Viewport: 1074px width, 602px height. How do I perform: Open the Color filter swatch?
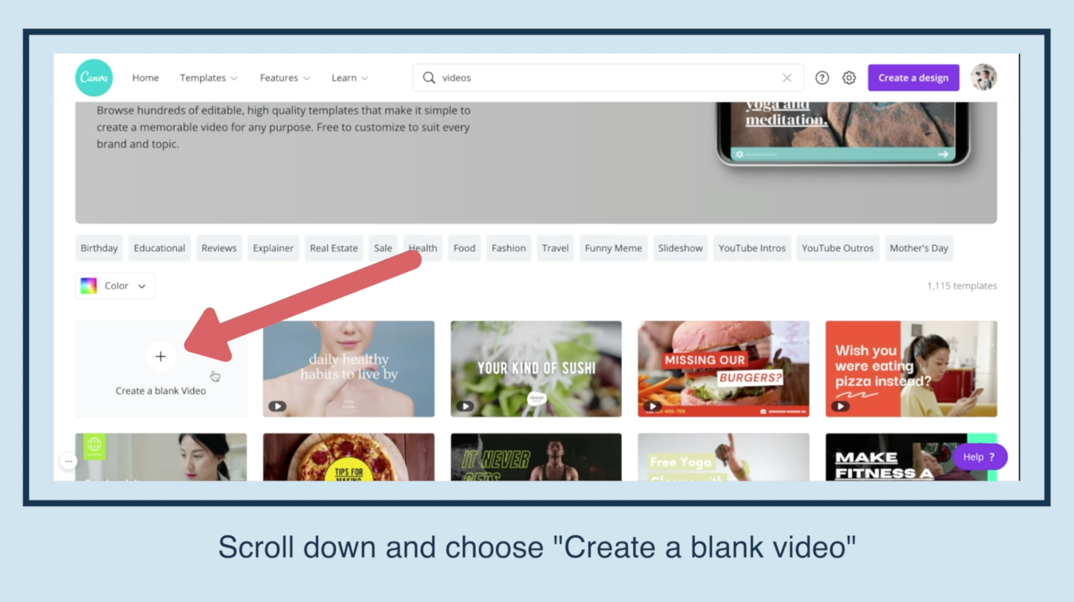pyautogui.click(x=89, y=286)
